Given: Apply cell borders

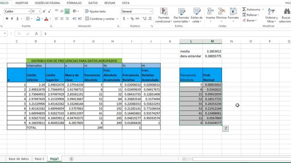Looking at the screenshot, I should pyautogui.click(x=28, y=19).
